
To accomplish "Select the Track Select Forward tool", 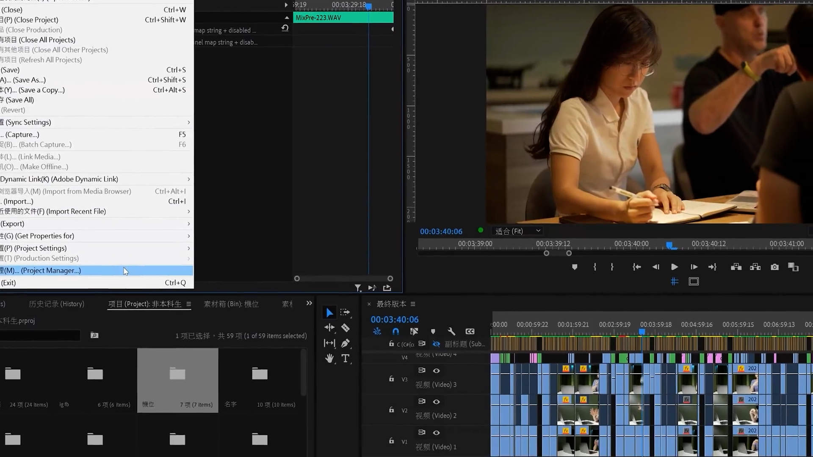I will [345, 312].
